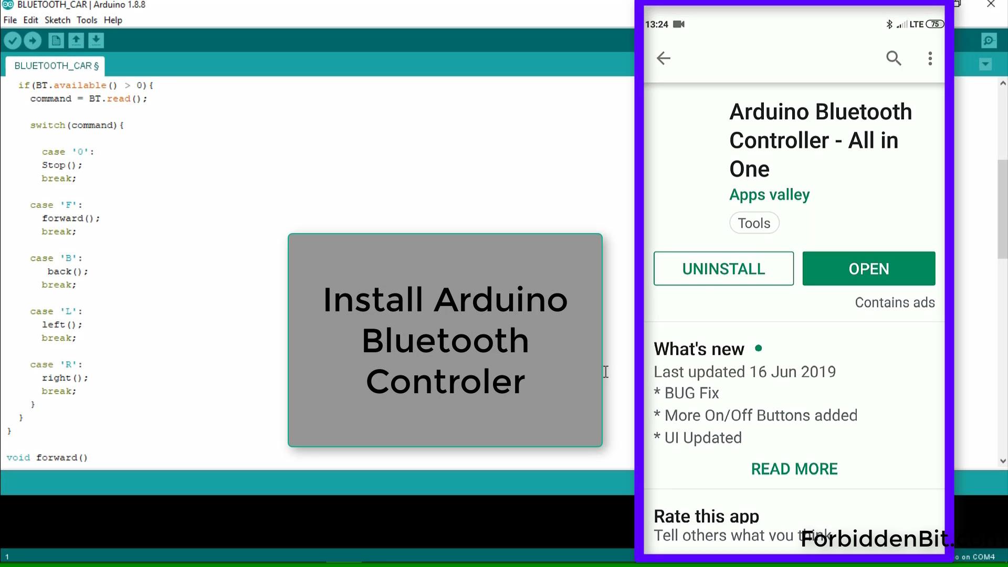Image resolution: width=1008 pixels, height=567 pixels.
Task: Open the Help menu
Action: pos(113,20)
